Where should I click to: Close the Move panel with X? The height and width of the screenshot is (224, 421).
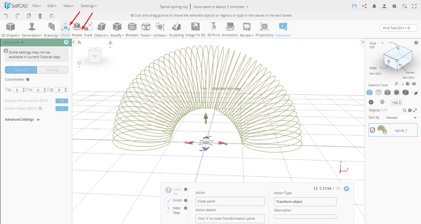pyautogui.click(x=66, y=42)
